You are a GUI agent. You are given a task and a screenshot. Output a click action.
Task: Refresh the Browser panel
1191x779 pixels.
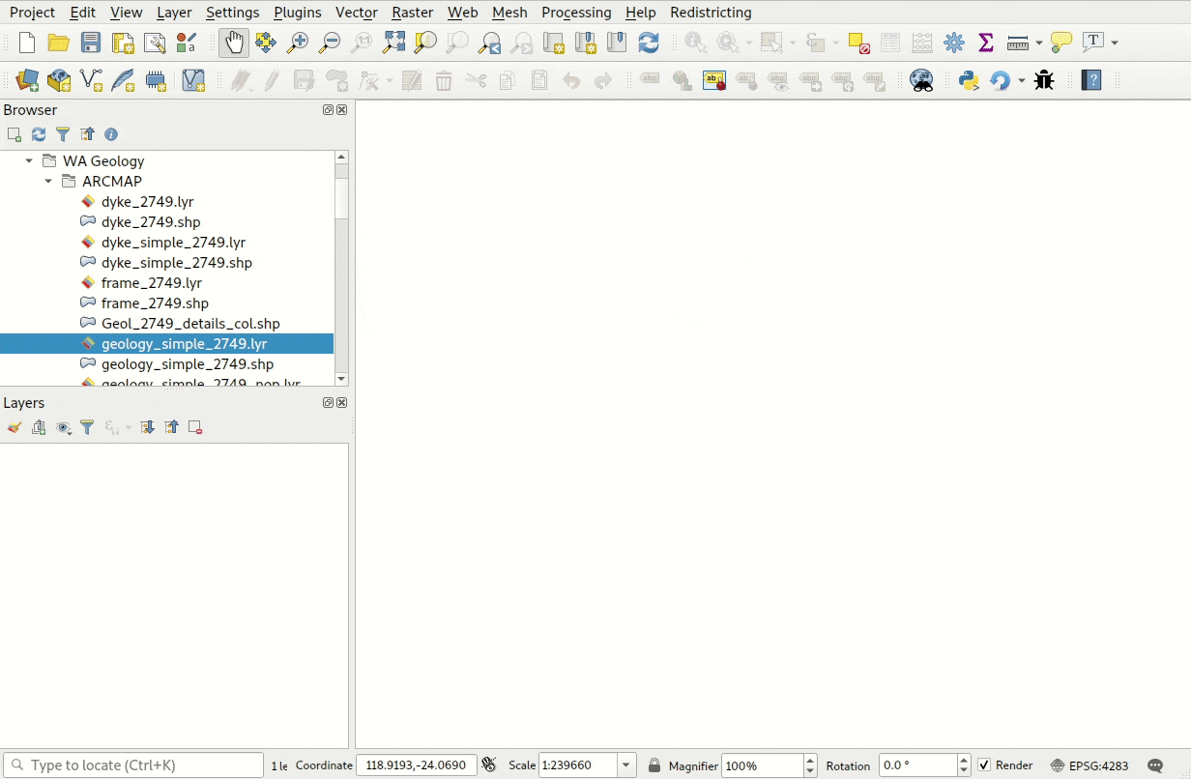point(39,134)
